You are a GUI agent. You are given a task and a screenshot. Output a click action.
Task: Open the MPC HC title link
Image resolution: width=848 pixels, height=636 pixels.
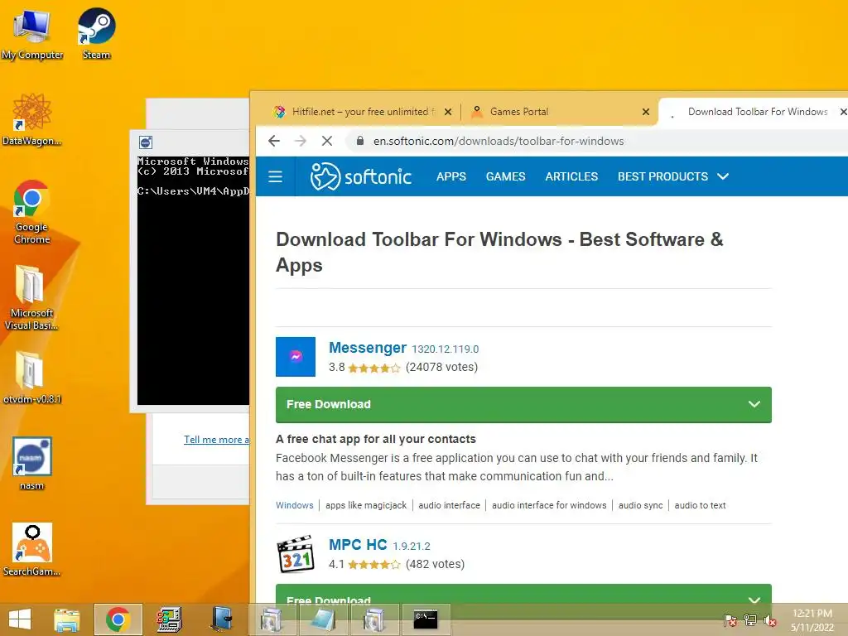(358, 545)
